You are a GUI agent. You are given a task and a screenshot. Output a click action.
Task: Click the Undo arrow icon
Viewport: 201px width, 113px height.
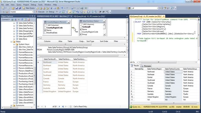coord(62,8)
